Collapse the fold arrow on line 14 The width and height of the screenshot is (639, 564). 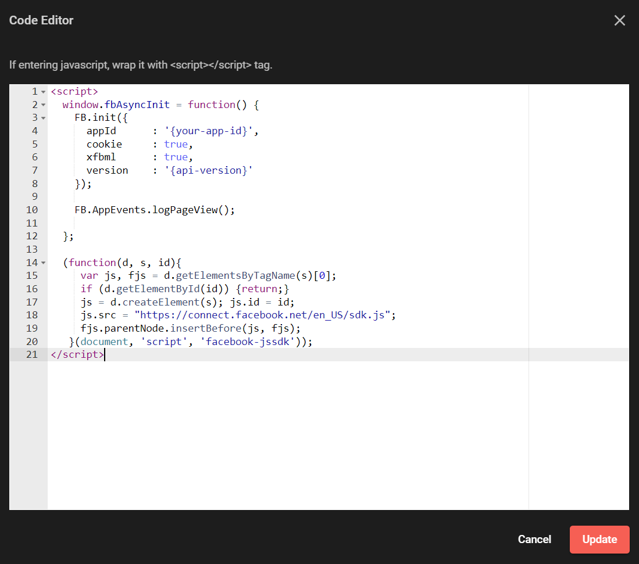(43, 263)
